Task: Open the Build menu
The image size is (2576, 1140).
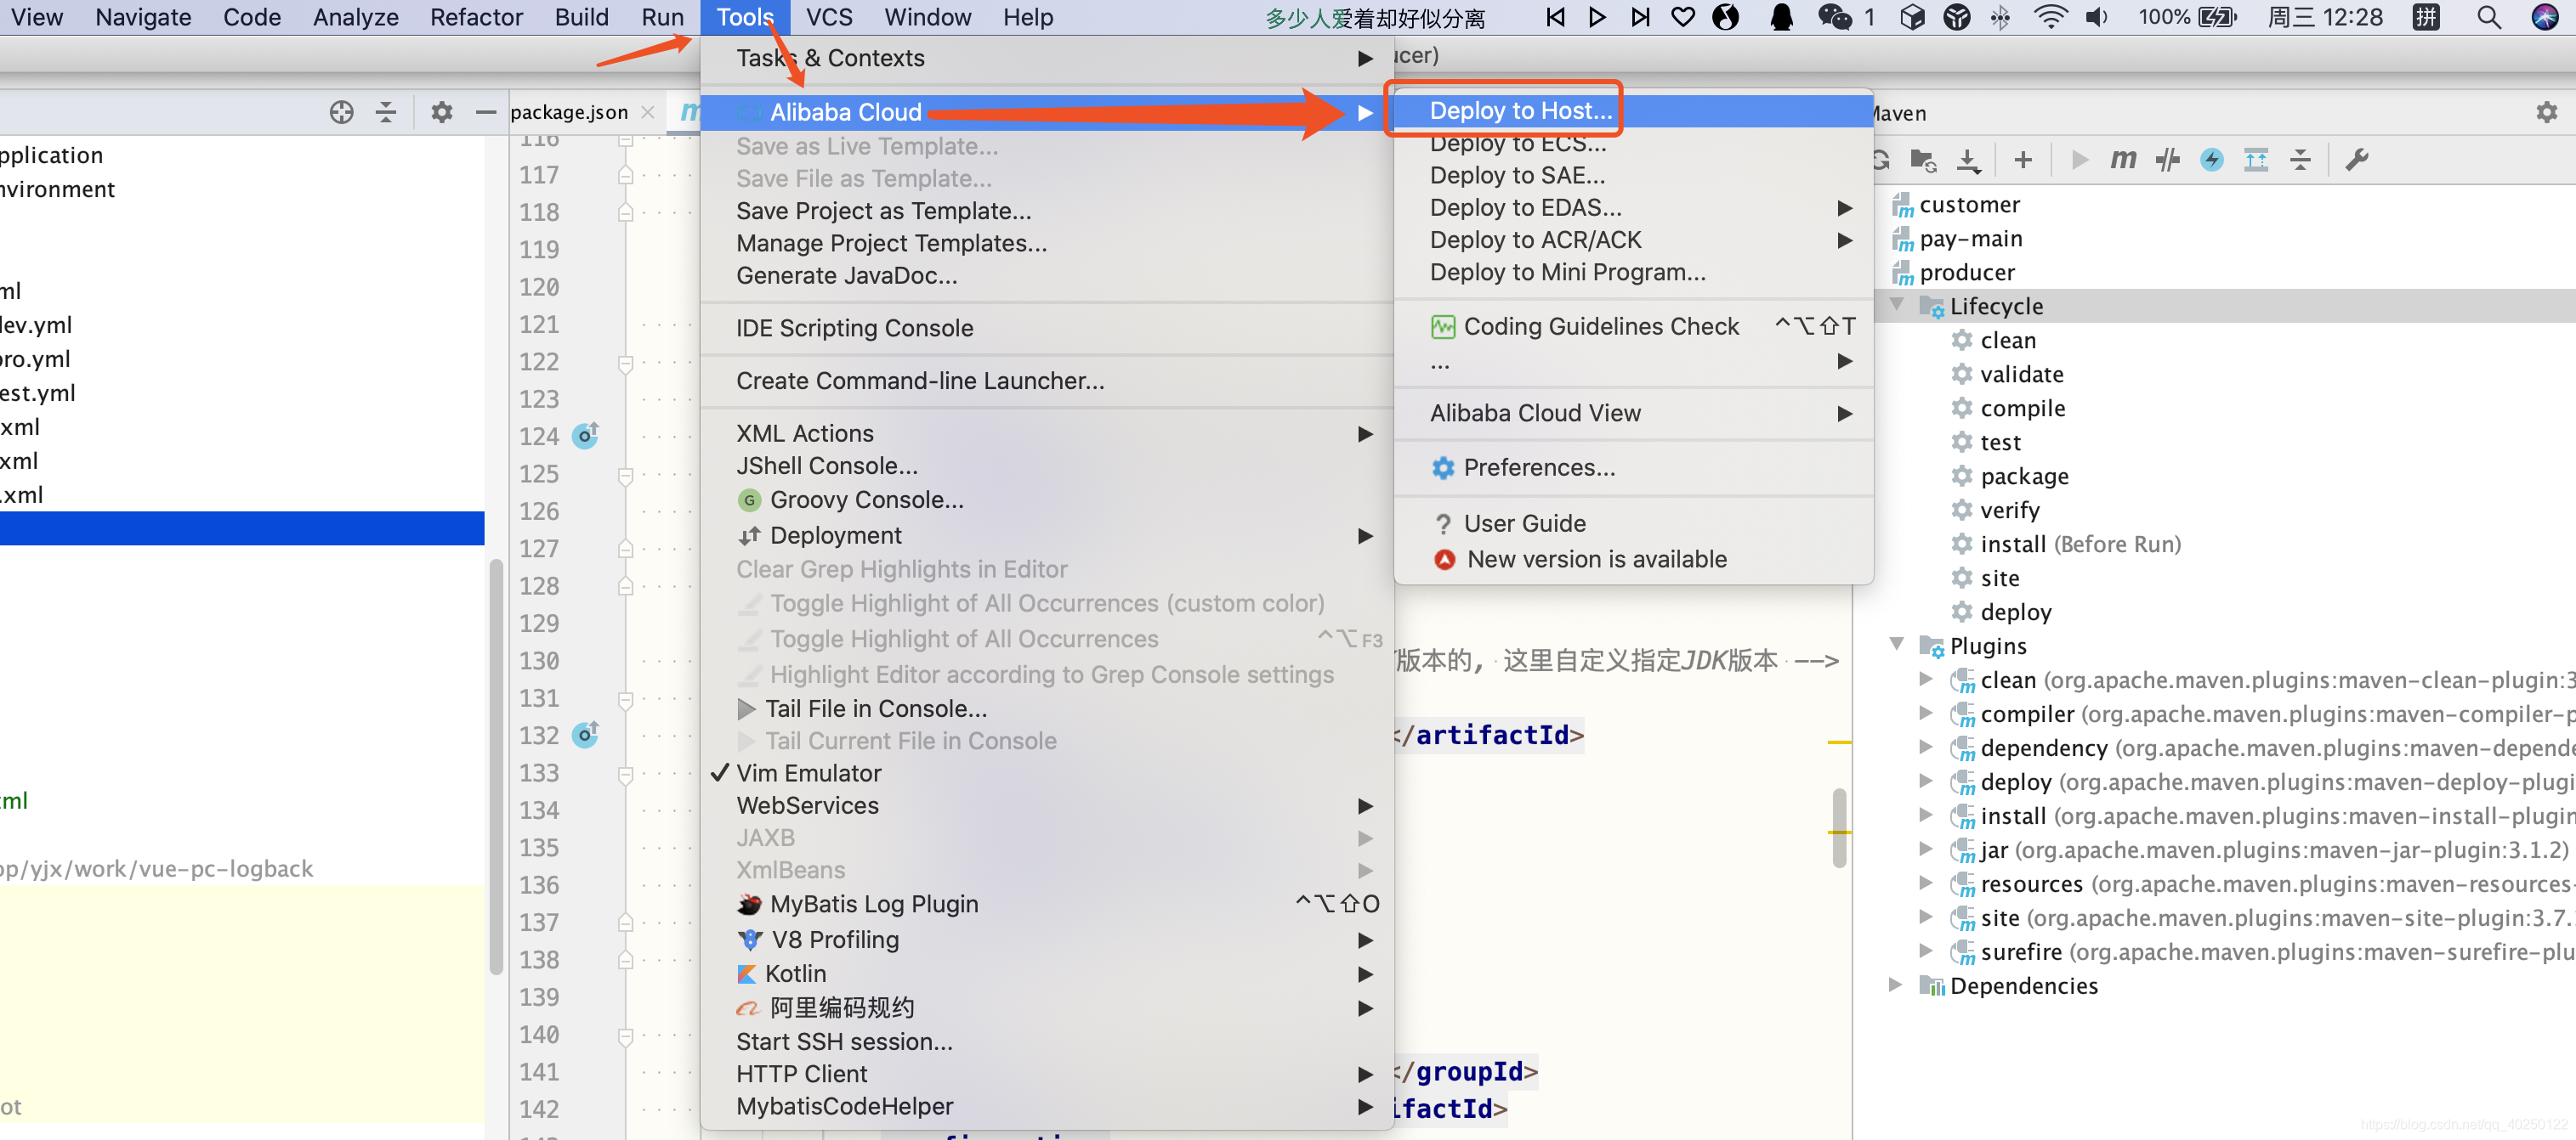Action: [x=581, y=17]
